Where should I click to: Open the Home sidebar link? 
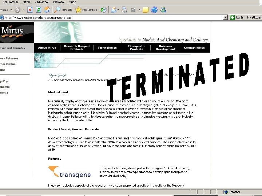click(3, 70)
